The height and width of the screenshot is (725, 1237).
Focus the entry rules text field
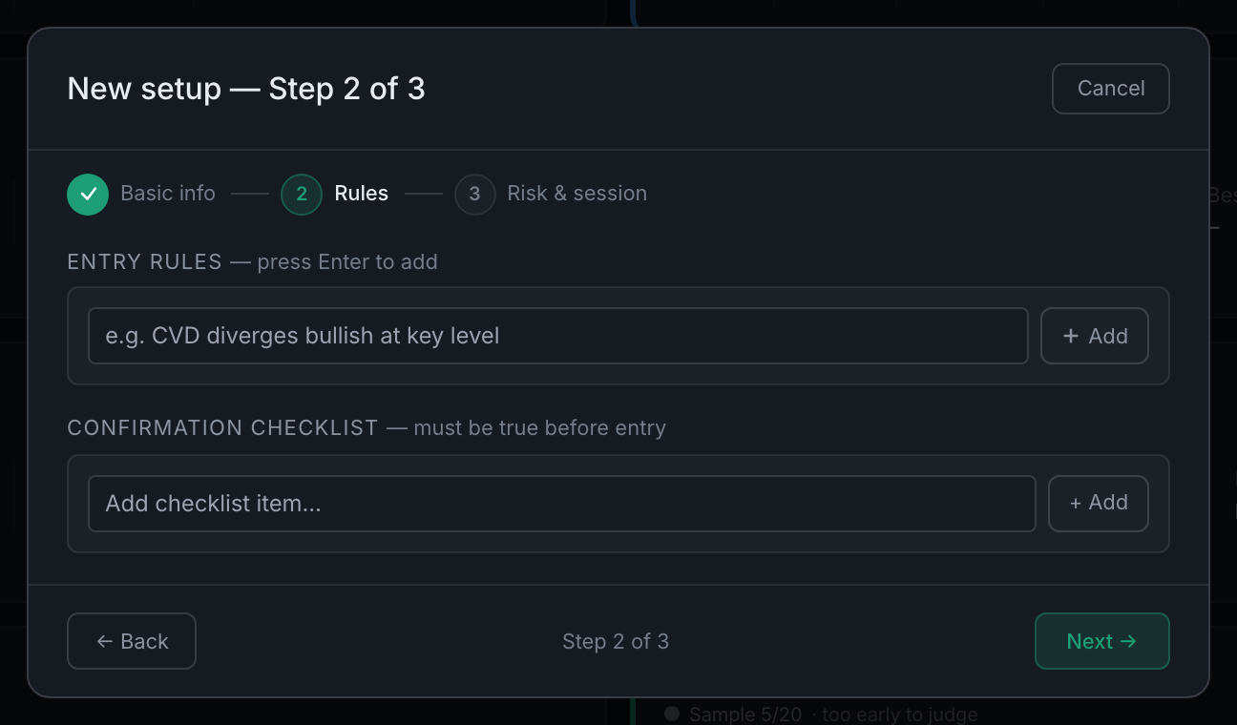tap(558, 336)
